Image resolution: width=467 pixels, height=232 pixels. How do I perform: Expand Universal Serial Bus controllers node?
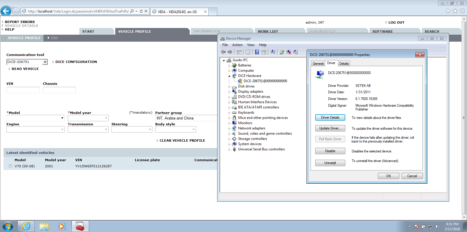229,150
